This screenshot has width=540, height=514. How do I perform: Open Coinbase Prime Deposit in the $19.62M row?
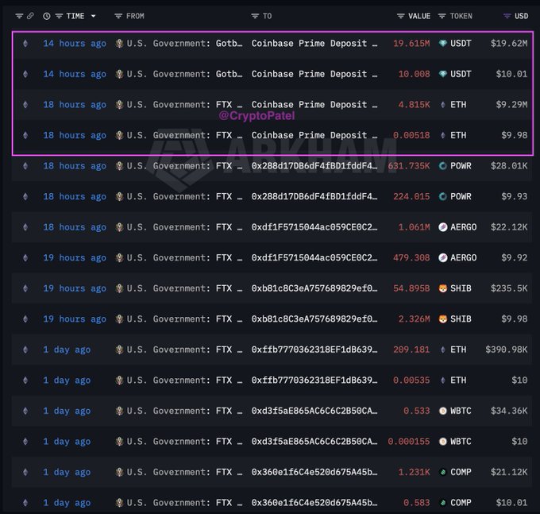point(314,44)
